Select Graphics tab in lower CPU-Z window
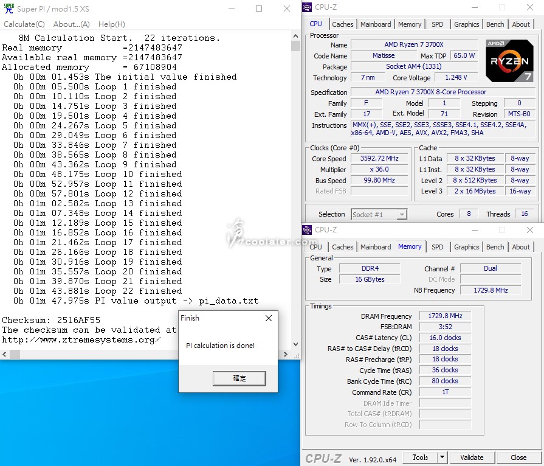 point(467,247)
